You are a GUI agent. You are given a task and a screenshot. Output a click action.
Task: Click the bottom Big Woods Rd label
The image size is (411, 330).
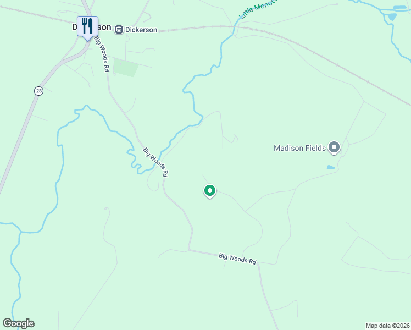(x=237, y=259)
